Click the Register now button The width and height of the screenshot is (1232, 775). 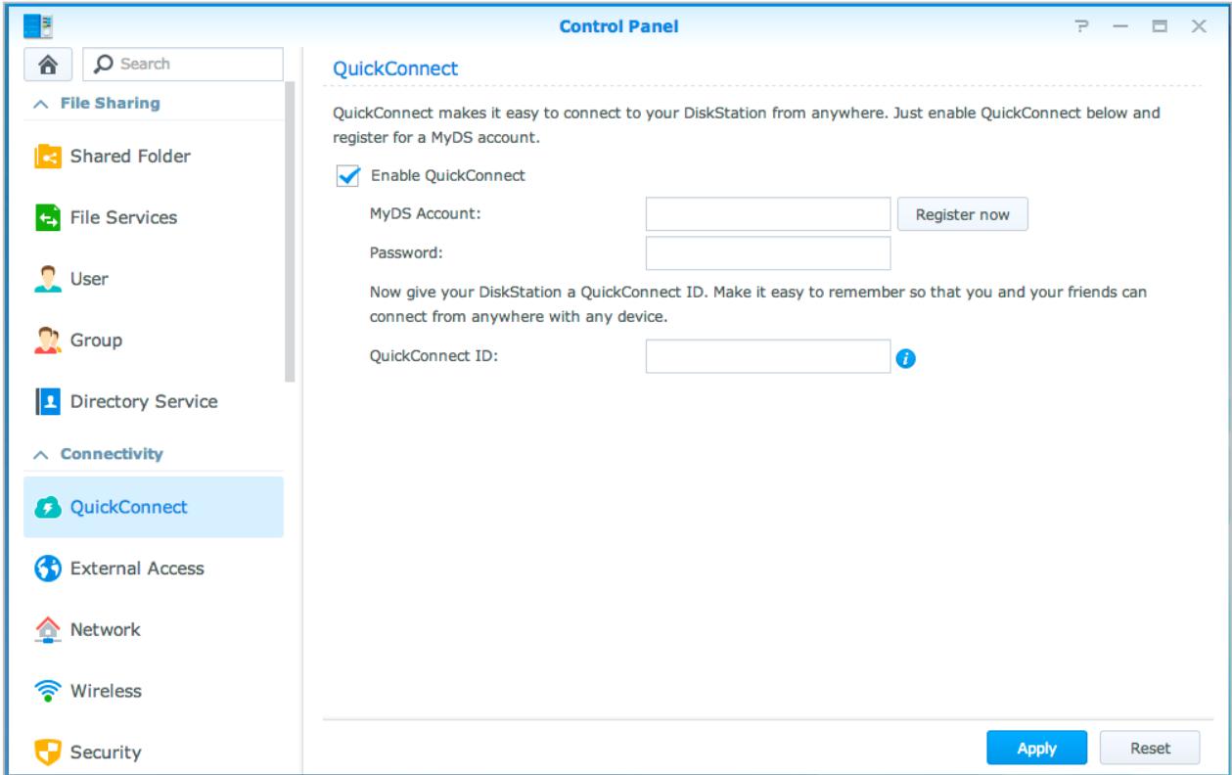tap(962, 214)
